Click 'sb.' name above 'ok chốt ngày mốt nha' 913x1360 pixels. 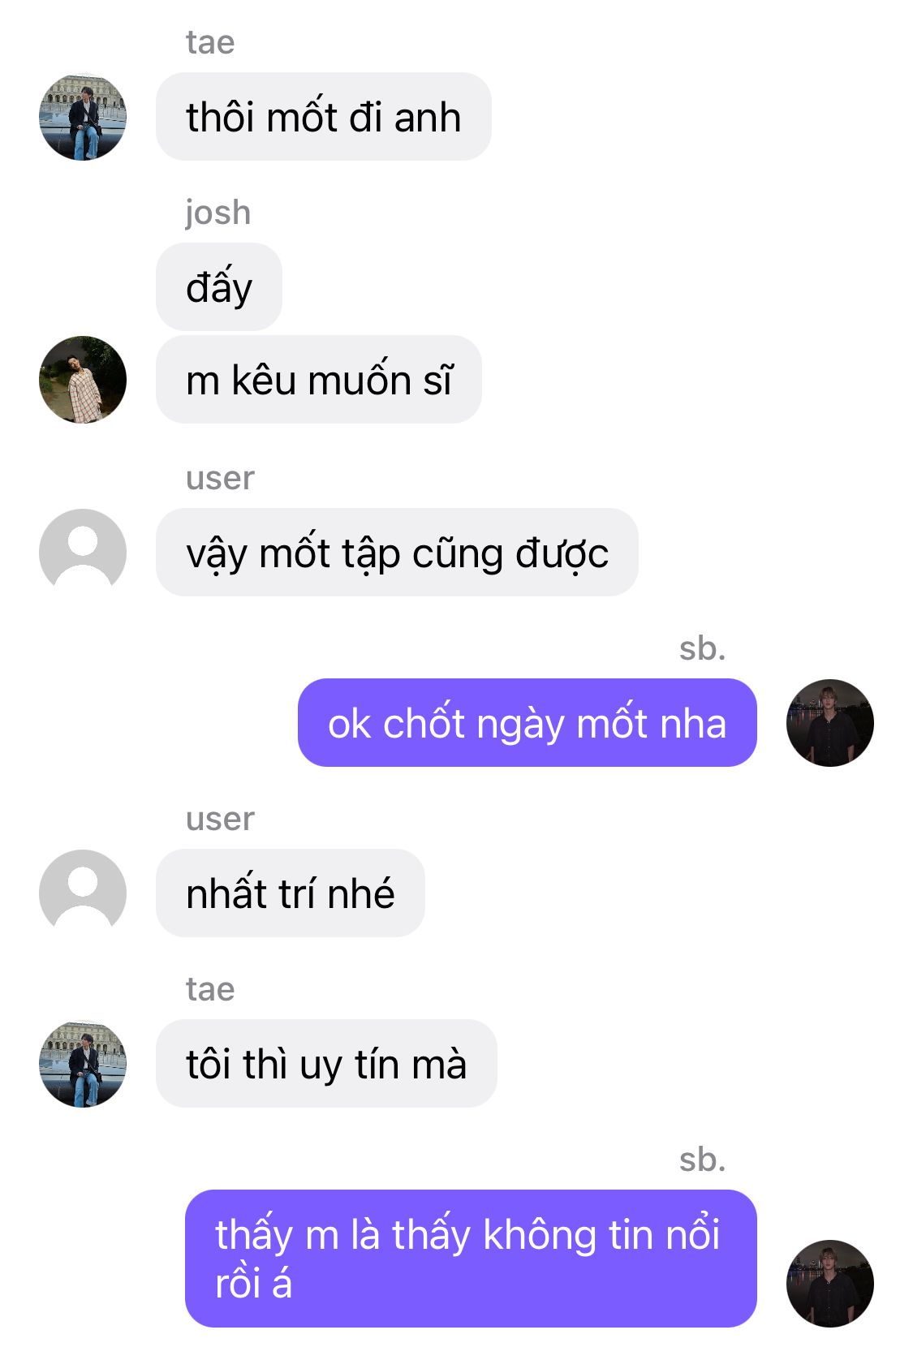pyautogui.click(x=702, y=648)
